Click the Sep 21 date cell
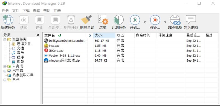The width and height of the screenshot is (220, 106). (194, 51)
